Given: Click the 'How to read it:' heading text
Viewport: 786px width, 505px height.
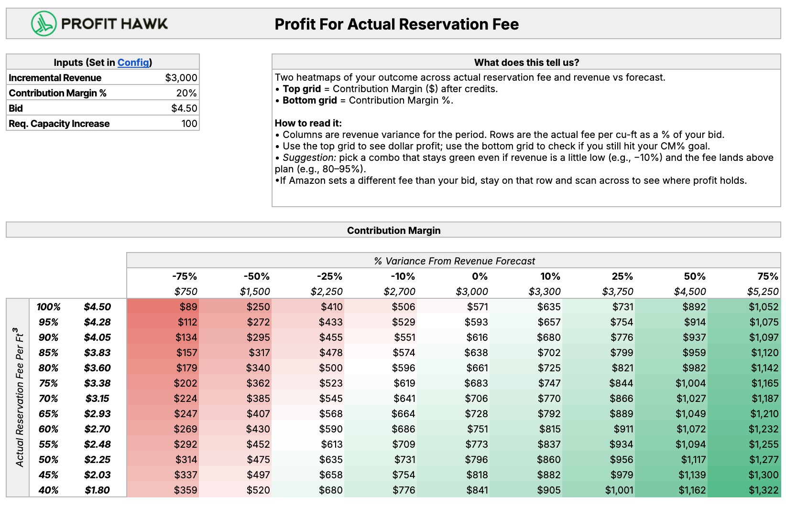Looking at the screenshot, I should tap(308, 123).
